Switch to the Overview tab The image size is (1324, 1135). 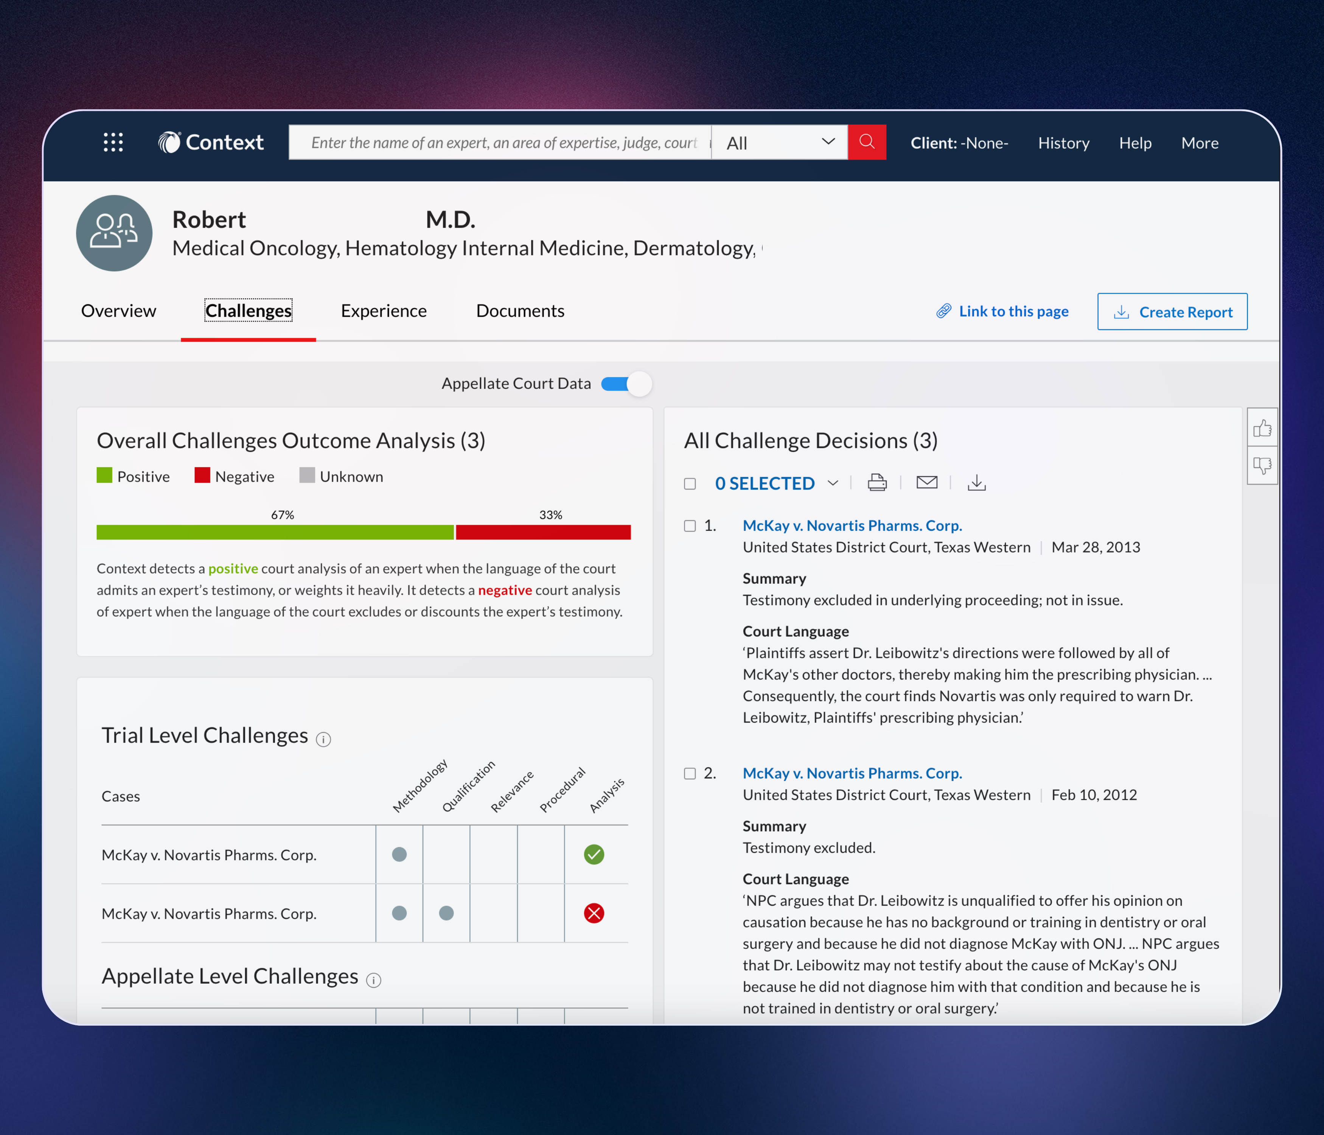(118, 311)
